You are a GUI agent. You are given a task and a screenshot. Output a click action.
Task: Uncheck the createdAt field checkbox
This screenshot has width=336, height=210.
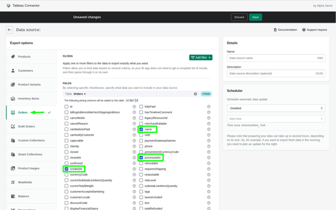pyautogui.click(x=66, y=169)
